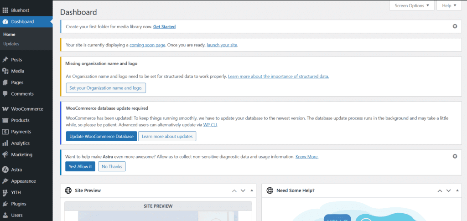Open the Know More link

point(307,156)
